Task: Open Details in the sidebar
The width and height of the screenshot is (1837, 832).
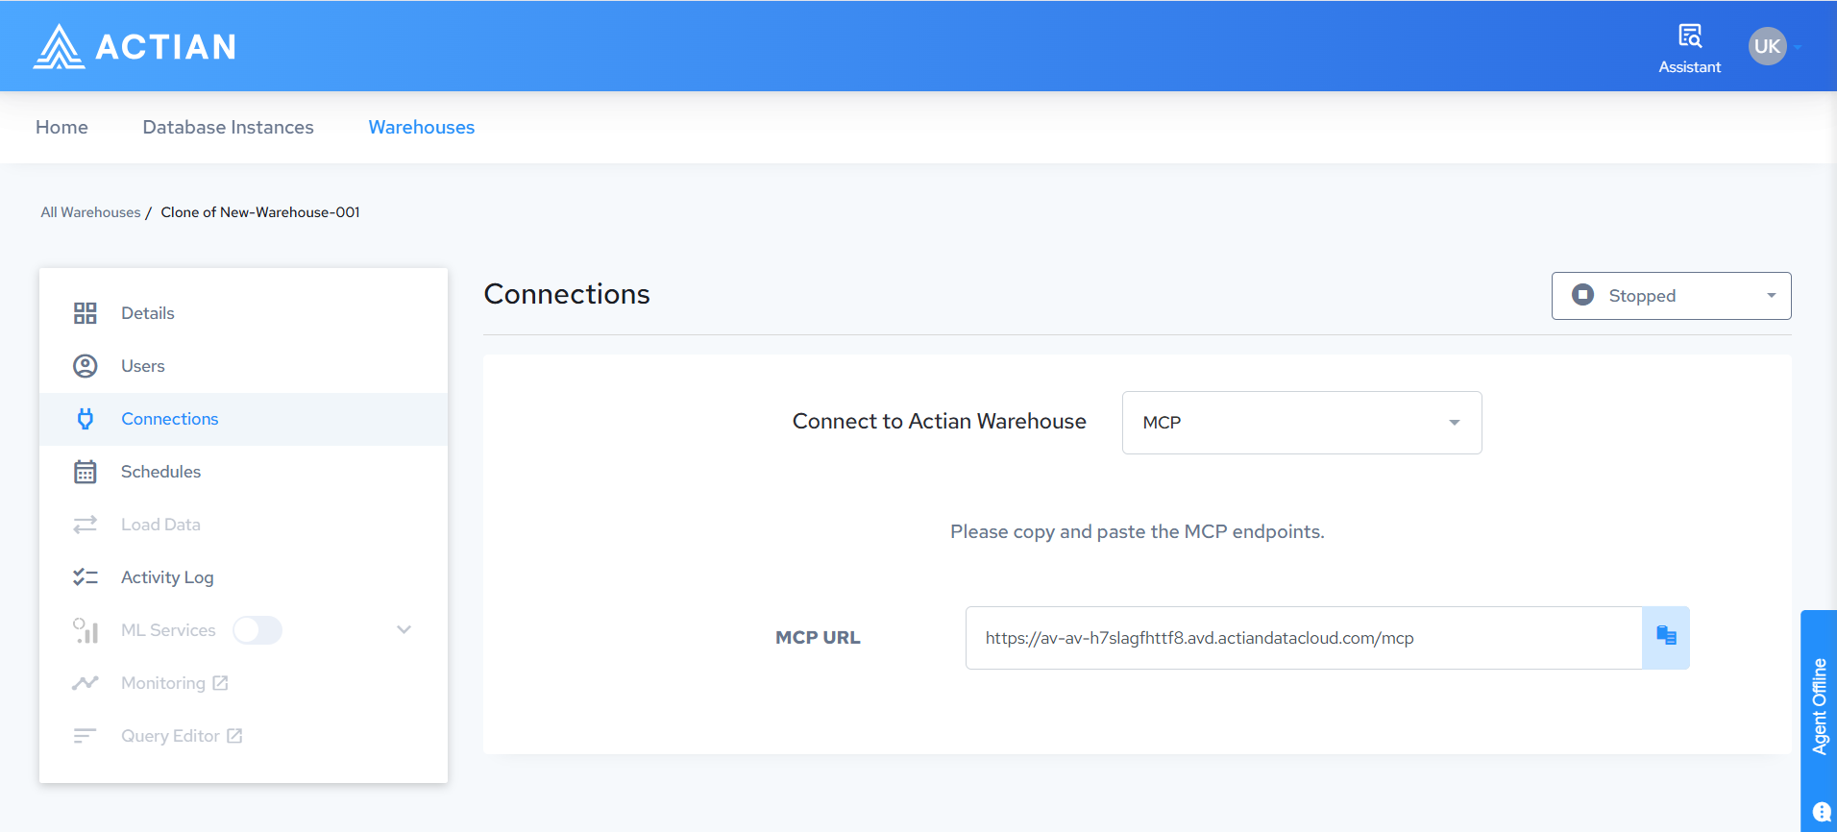Action: click(243, 313)
